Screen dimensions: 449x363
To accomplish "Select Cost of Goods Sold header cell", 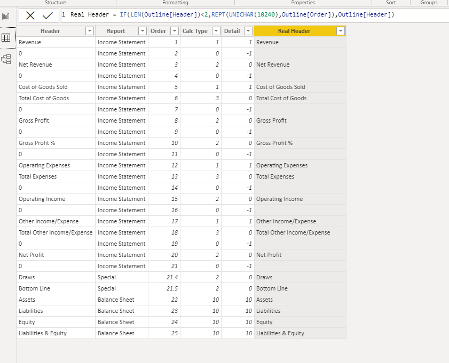I will (x=56, y=87).
